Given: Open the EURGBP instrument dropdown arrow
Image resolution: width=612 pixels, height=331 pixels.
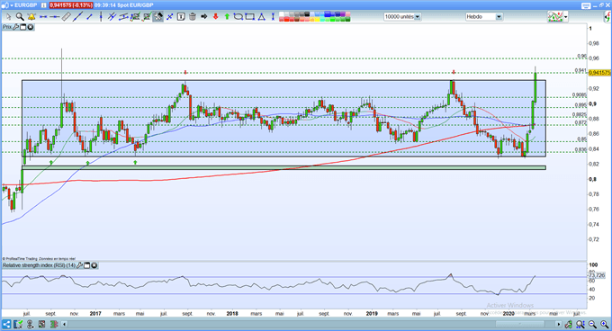Looking at the screenshot, I should pos(12,5).
